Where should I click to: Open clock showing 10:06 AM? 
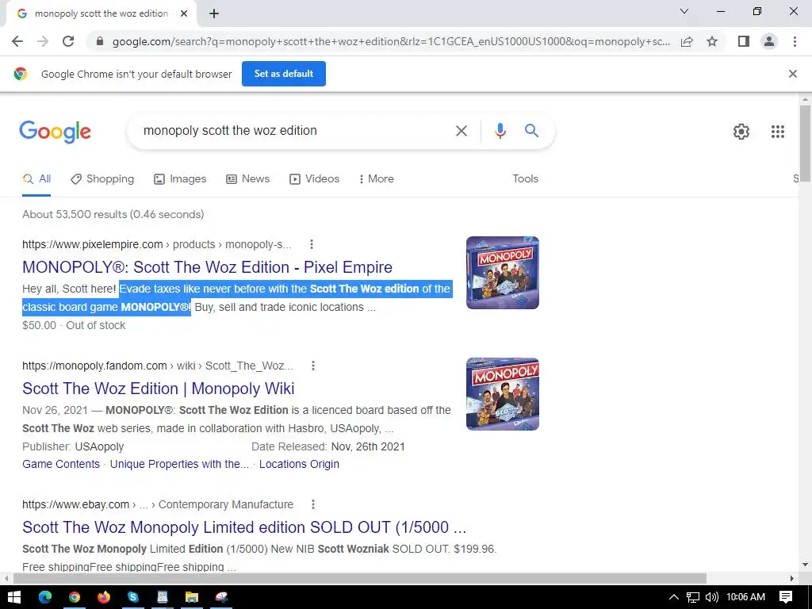pyautogui.click(x=745, y=597)
